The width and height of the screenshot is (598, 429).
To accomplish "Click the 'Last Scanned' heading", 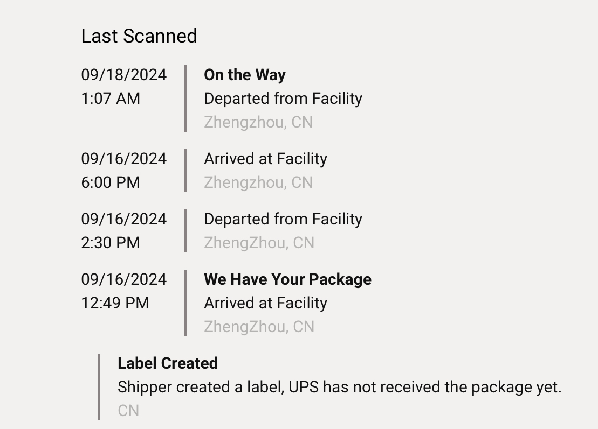I will pyautogui.click(x=139, y=36).
